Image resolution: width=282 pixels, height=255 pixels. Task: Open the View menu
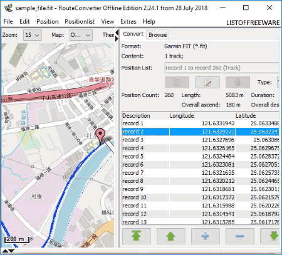tap(108, 21)
